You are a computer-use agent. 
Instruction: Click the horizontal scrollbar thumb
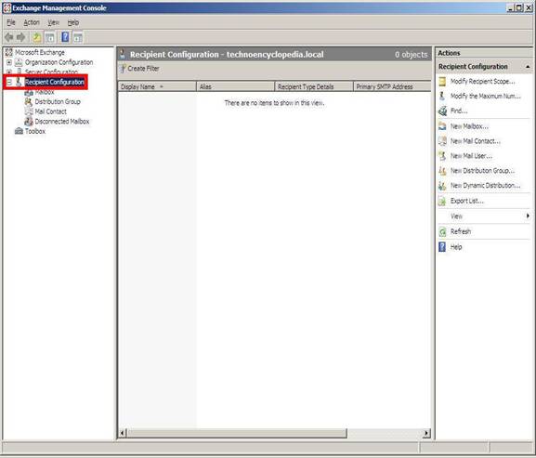coord(237,433)
